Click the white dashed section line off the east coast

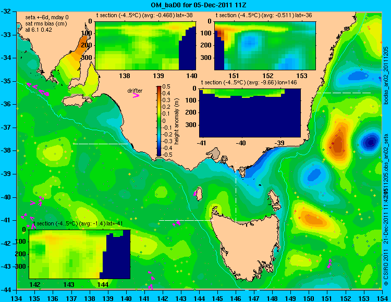[x=344, y=93]
